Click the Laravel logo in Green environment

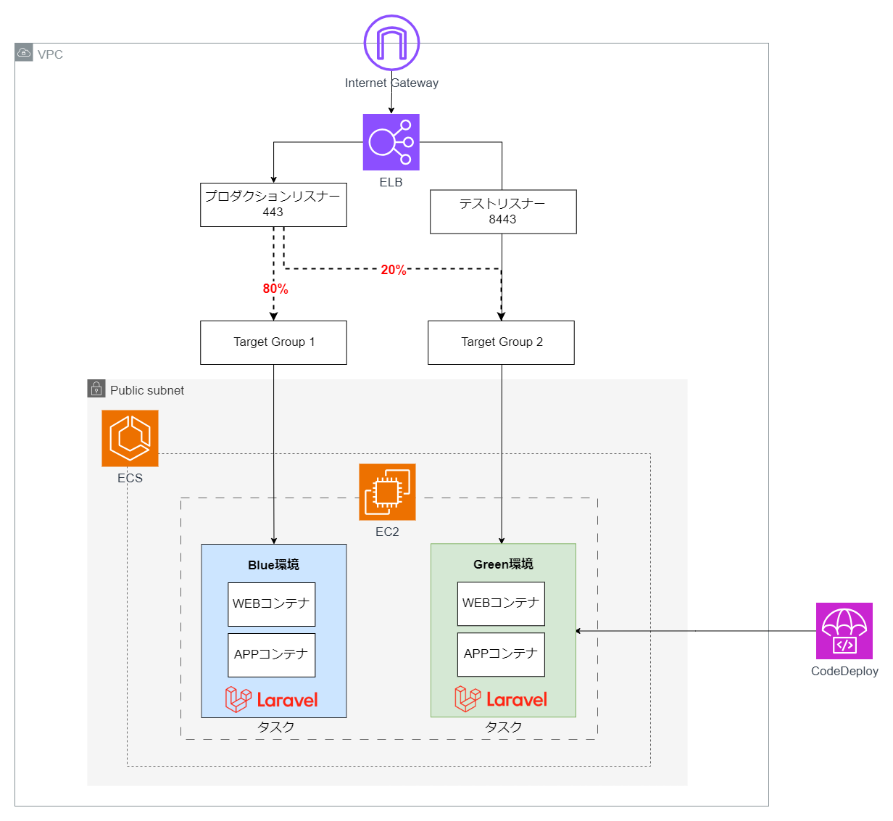[501, 699]
